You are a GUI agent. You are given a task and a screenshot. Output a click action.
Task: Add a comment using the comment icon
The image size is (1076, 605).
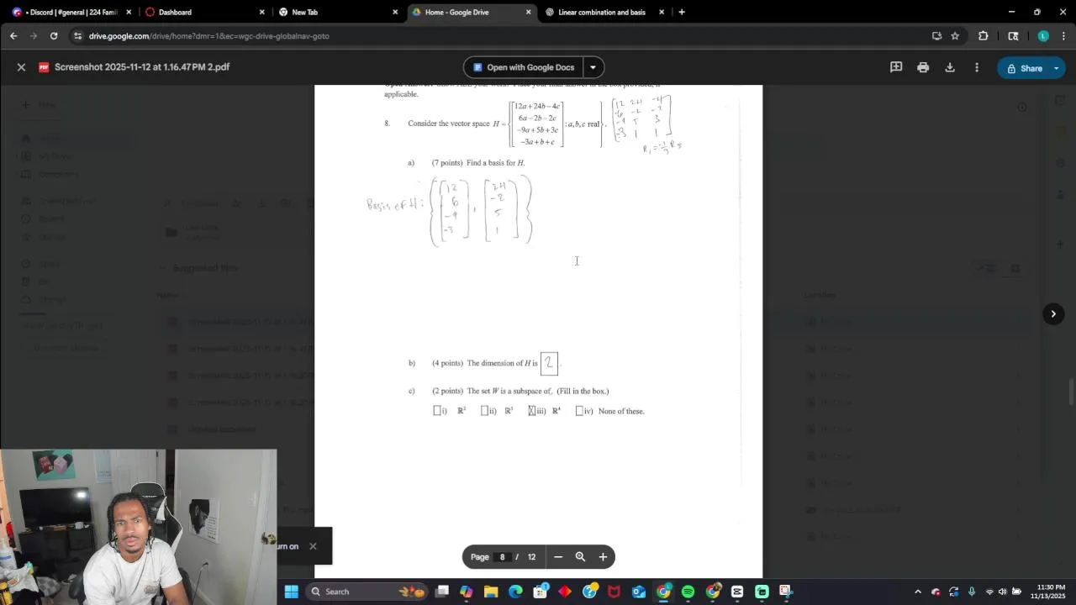pos(896,67)
